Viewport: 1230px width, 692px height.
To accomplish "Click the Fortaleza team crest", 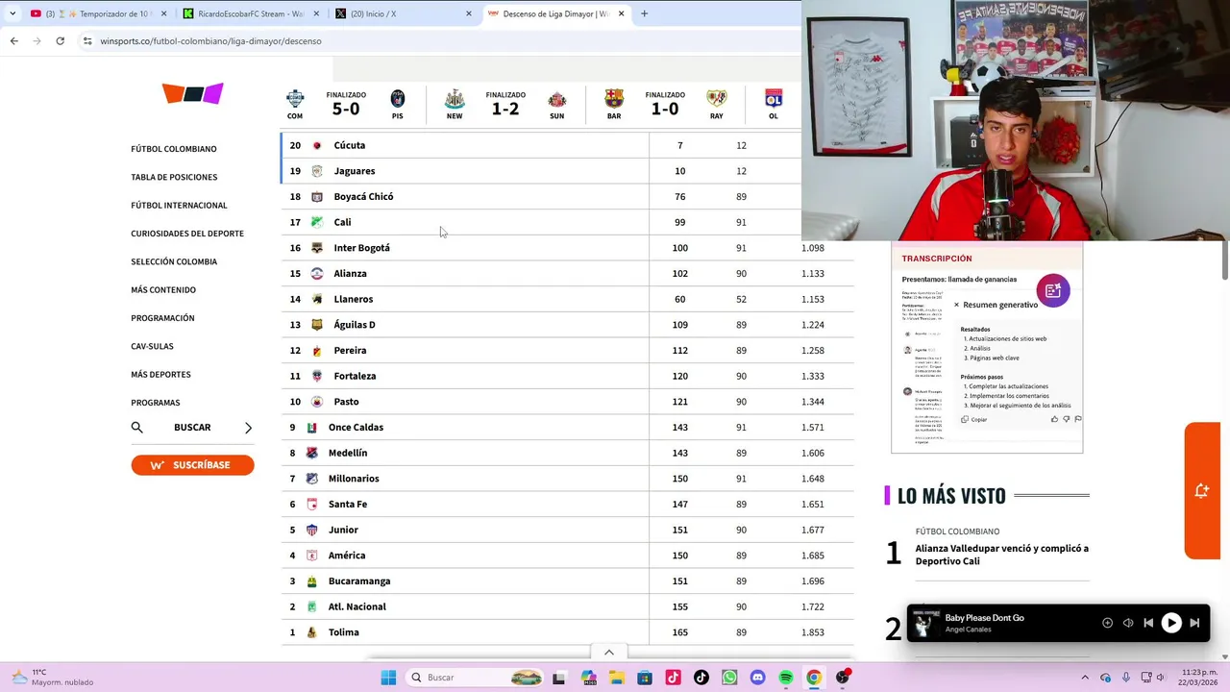I will (x=317, y=376).
